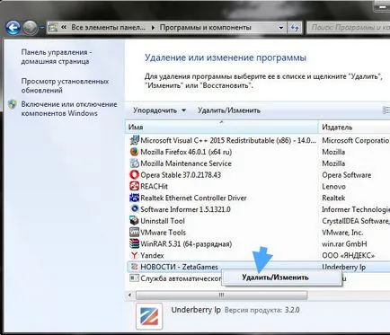The image size is (390, 335).
Task: Click the WinRAR 5.31 icon
Action: tap(134, 243)
